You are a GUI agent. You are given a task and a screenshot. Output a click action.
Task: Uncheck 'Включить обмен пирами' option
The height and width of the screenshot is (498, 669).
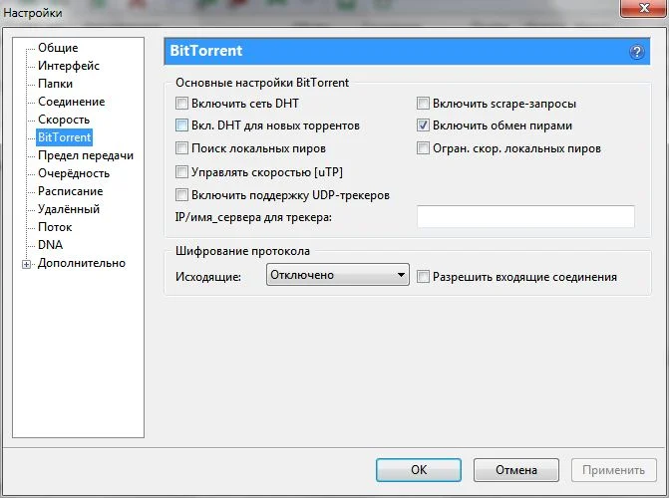click(423, 125)
